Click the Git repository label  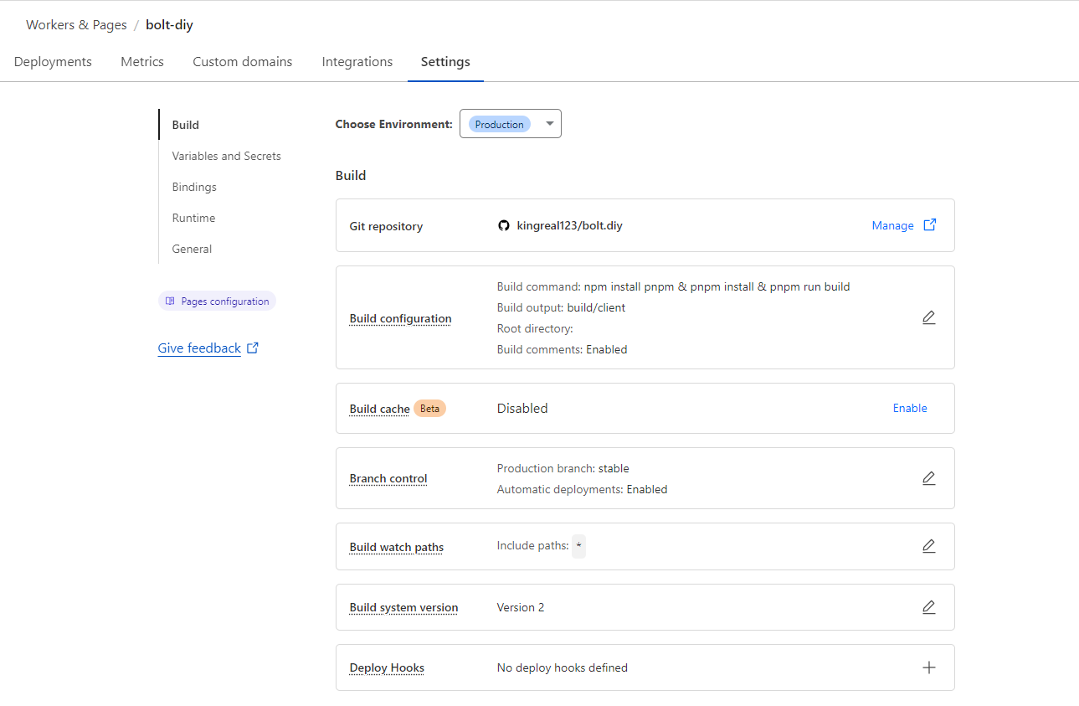coord(386,226)
